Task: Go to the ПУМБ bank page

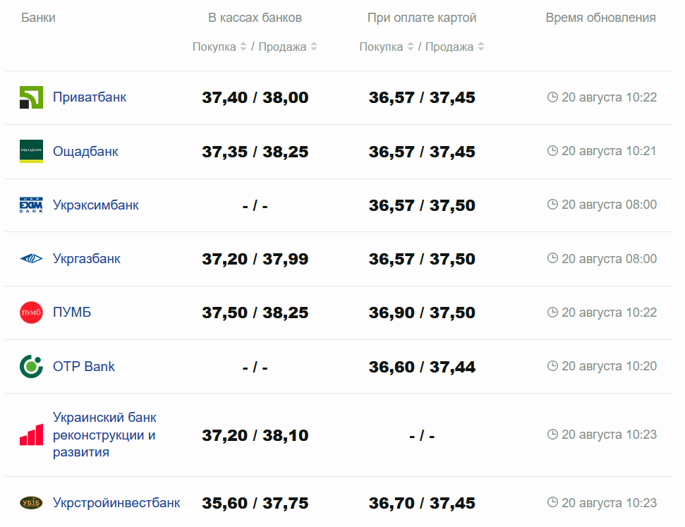Action: point(72,313)
